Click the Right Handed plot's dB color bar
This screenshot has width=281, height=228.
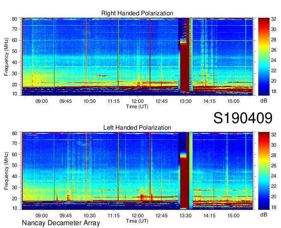coord(264,57)
